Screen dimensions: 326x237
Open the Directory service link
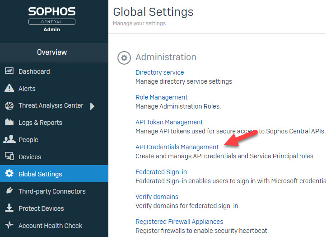tap(160, 72)
